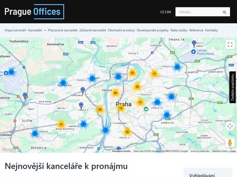Open the Reference page

tap(196, 30)
